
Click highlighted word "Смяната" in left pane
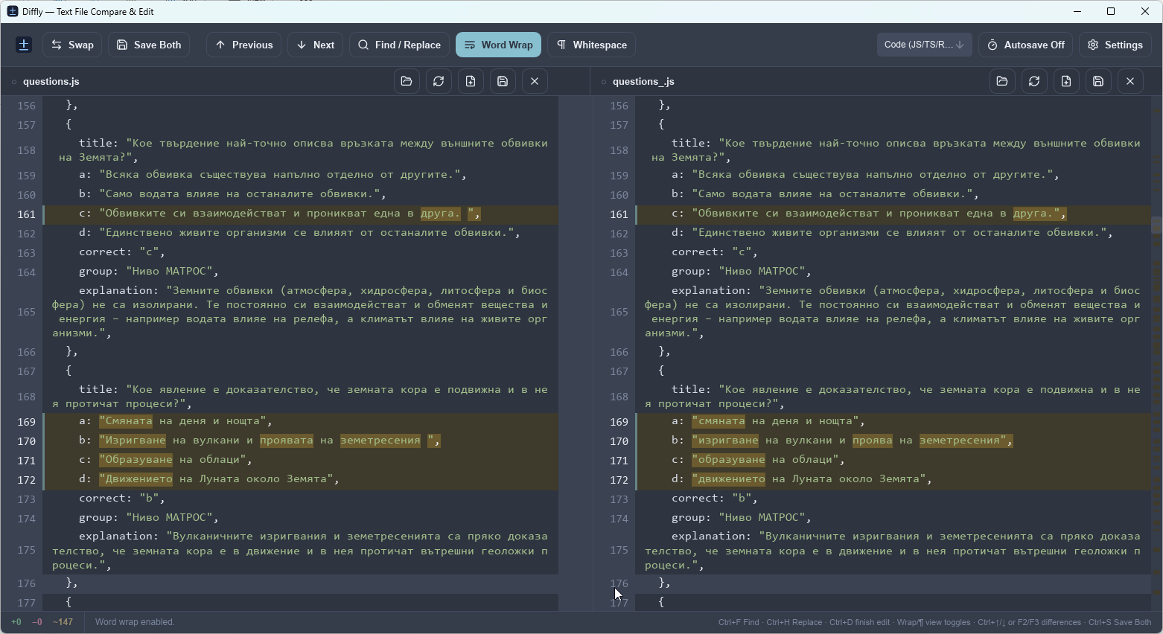(126, 421)
